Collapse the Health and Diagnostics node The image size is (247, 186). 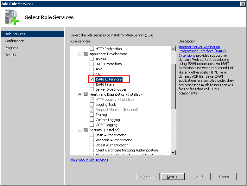[x=80, y=94]
